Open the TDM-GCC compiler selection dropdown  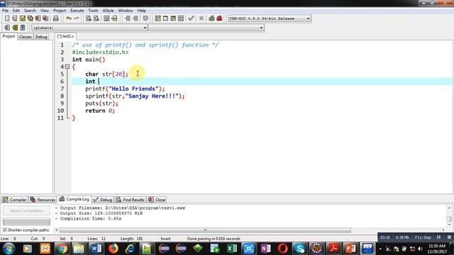point(308,18)
